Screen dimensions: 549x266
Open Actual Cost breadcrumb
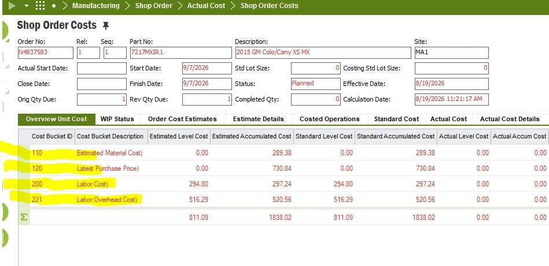tap(206, 6)
